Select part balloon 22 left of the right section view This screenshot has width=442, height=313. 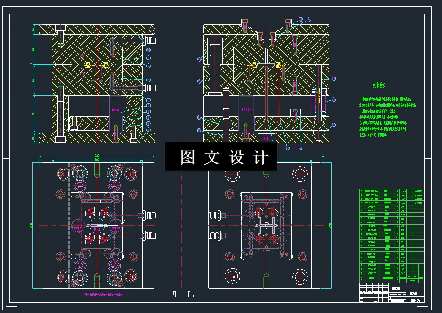199,60
